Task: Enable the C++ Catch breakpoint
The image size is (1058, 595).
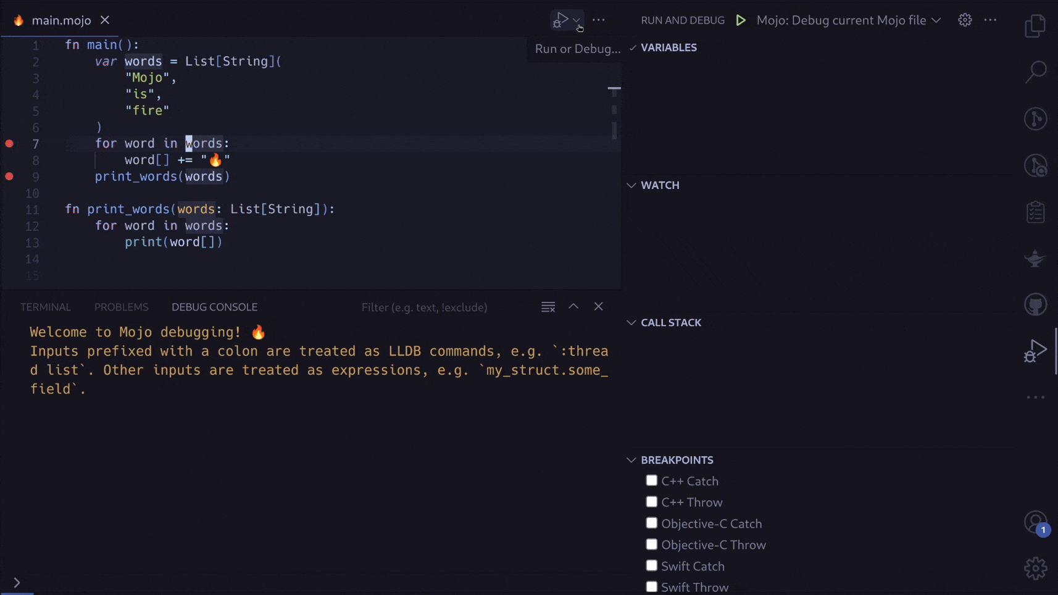Action: tap(652, 480)
